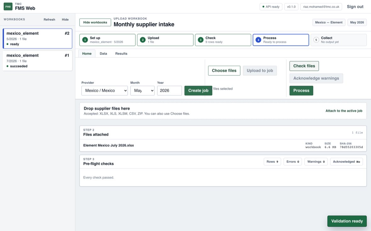Click the API ready status indicator
This screenshot has height=231, width=371.
click(271, 7)
